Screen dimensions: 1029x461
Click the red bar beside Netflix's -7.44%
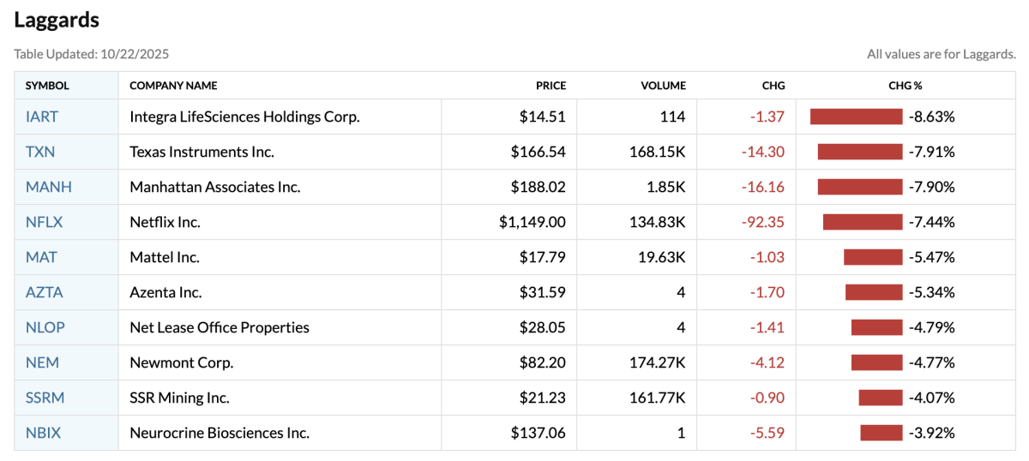coord(863,222)
